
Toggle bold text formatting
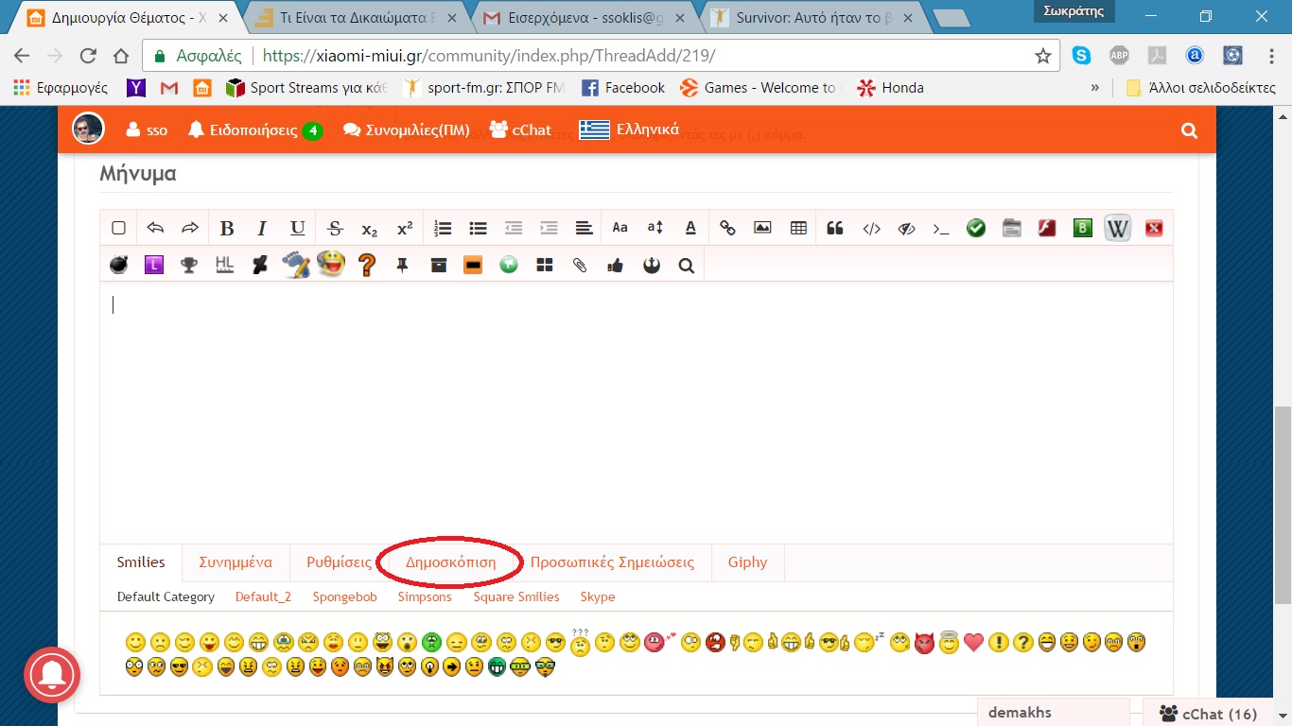tap(227, 228)
